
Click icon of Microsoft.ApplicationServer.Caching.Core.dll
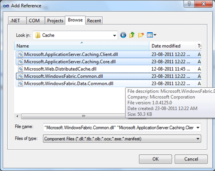pyautogui.click(x=21, y=62)
